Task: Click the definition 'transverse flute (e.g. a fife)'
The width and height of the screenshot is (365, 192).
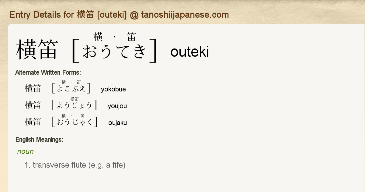Action: [79, 165]
